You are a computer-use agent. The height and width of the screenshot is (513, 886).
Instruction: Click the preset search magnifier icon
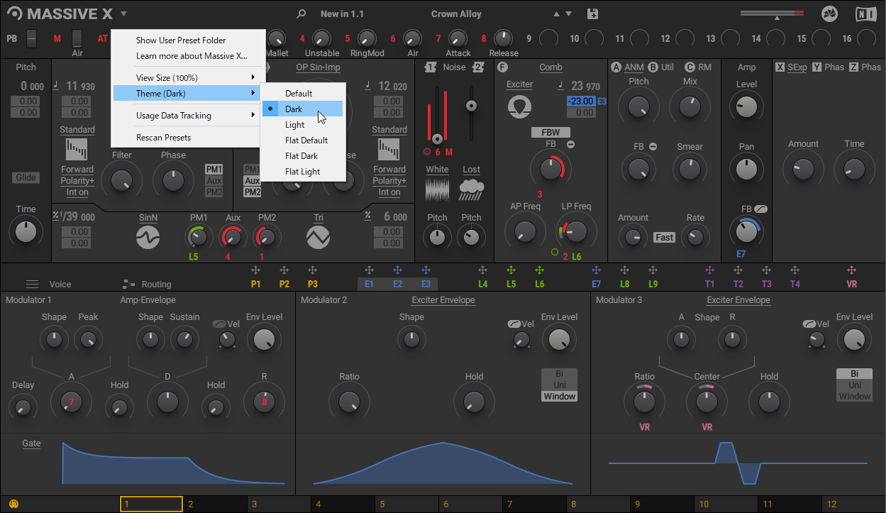(x=301, y=13)
